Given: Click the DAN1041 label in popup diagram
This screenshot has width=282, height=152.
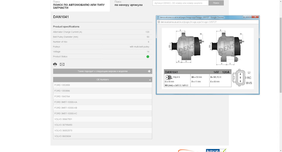Looking at the screenshot, I should click(171, 72).
